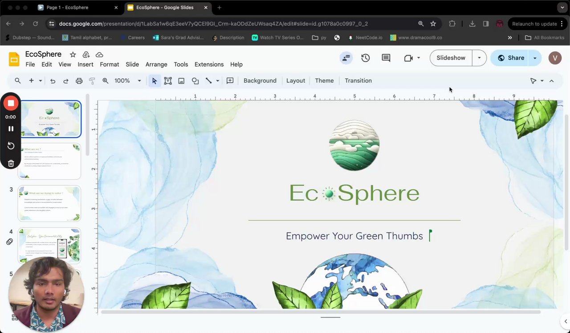Restart recording with circular arrow icon
The image size is (570, 333).
coord(11,146)
